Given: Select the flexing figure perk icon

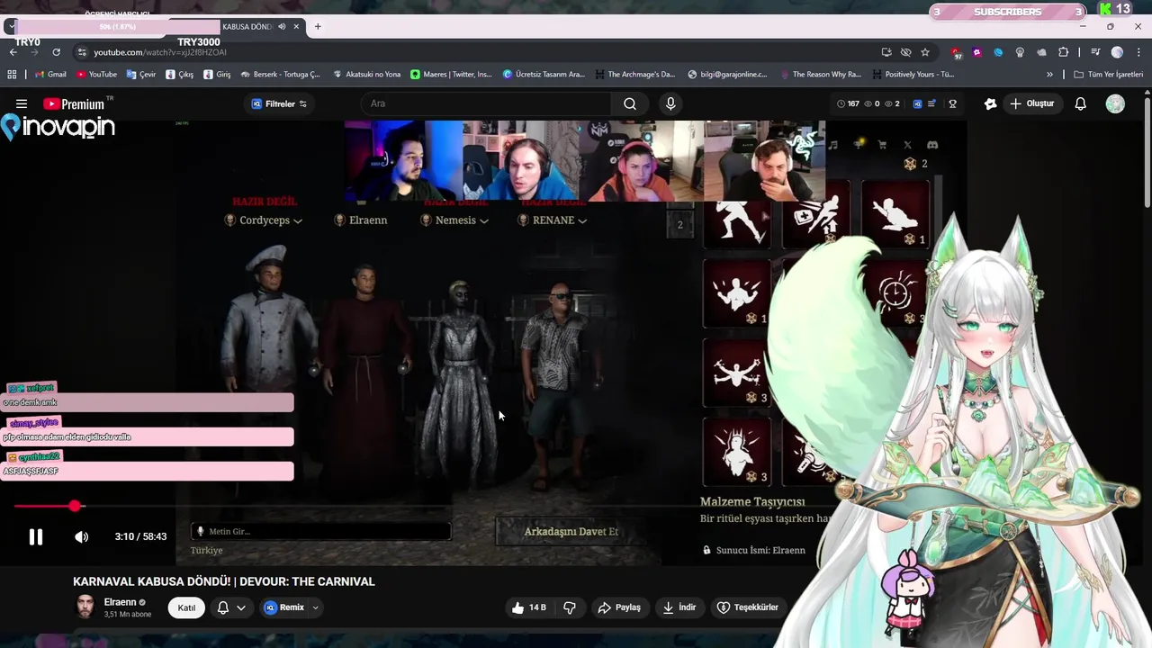Looking at the screenshot, I should point(738,293).
